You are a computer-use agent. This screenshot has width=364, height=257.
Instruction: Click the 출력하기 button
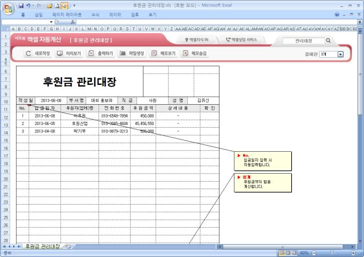101,53
